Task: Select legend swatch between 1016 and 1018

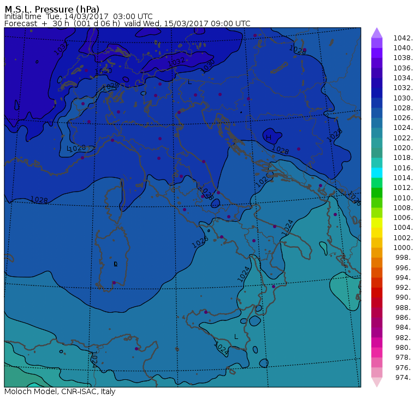Action: [377, 163]
